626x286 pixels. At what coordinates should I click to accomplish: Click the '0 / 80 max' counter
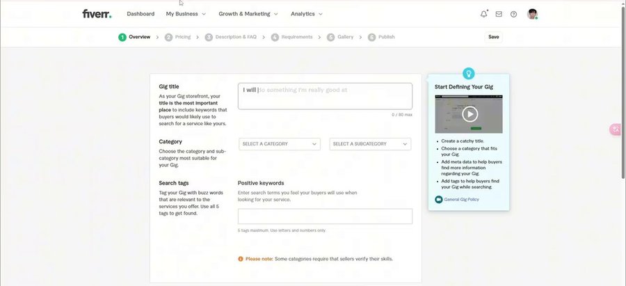click(402, 115)
